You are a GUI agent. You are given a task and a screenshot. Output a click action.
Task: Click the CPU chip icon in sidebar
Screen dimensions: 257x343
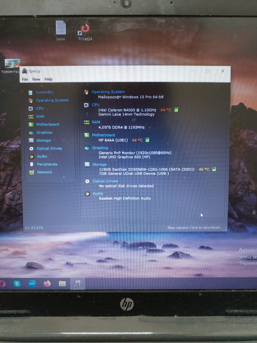[x=31, y=109]
